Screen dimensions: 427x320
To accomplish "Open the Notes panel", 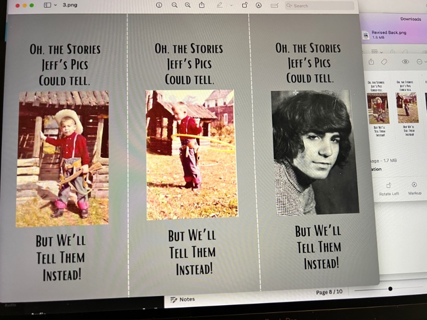I will 183,300.
